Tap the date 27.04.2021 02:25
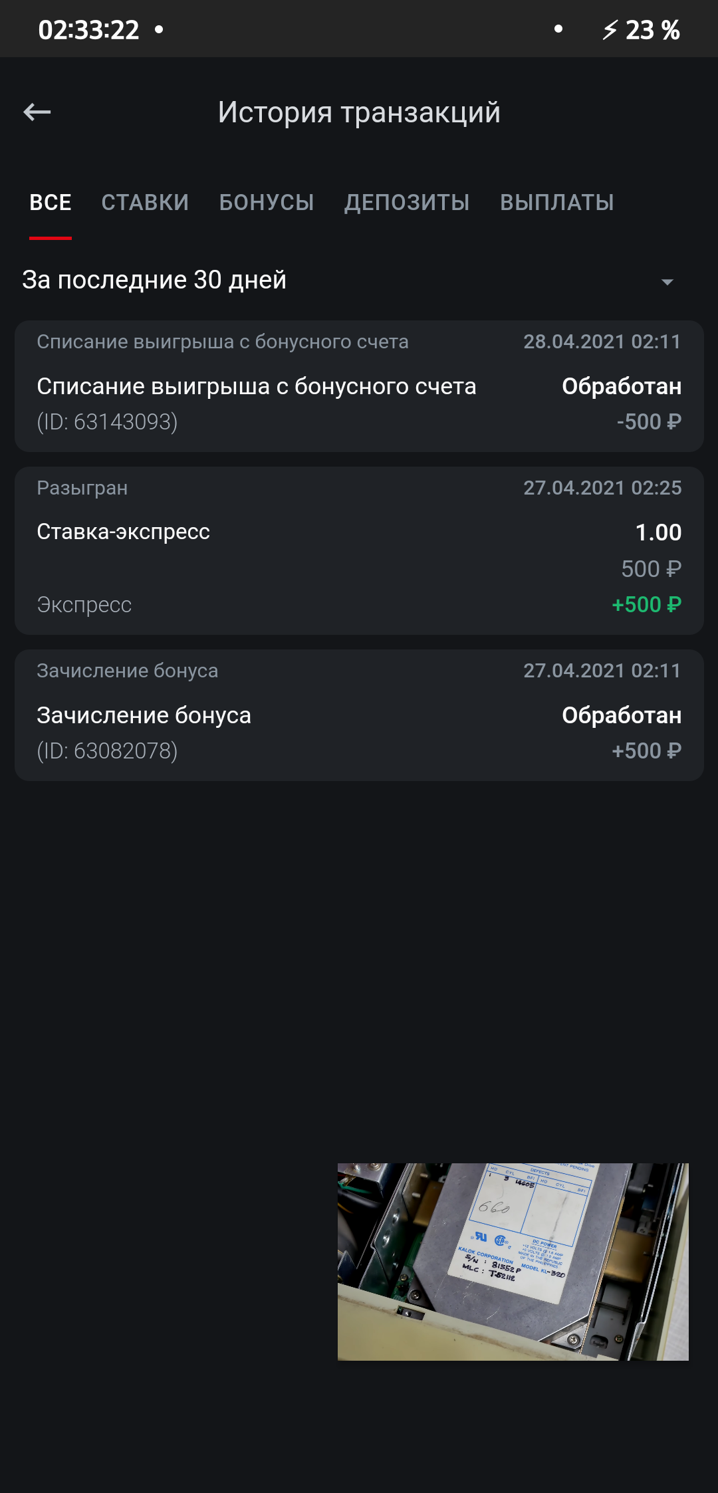The image size is (718, 1493). point(602,488)
